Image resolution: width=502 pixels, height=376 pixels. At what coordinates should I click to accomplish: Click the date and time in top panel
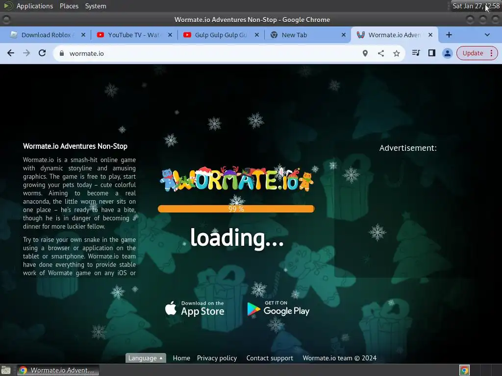pos(476,6)
